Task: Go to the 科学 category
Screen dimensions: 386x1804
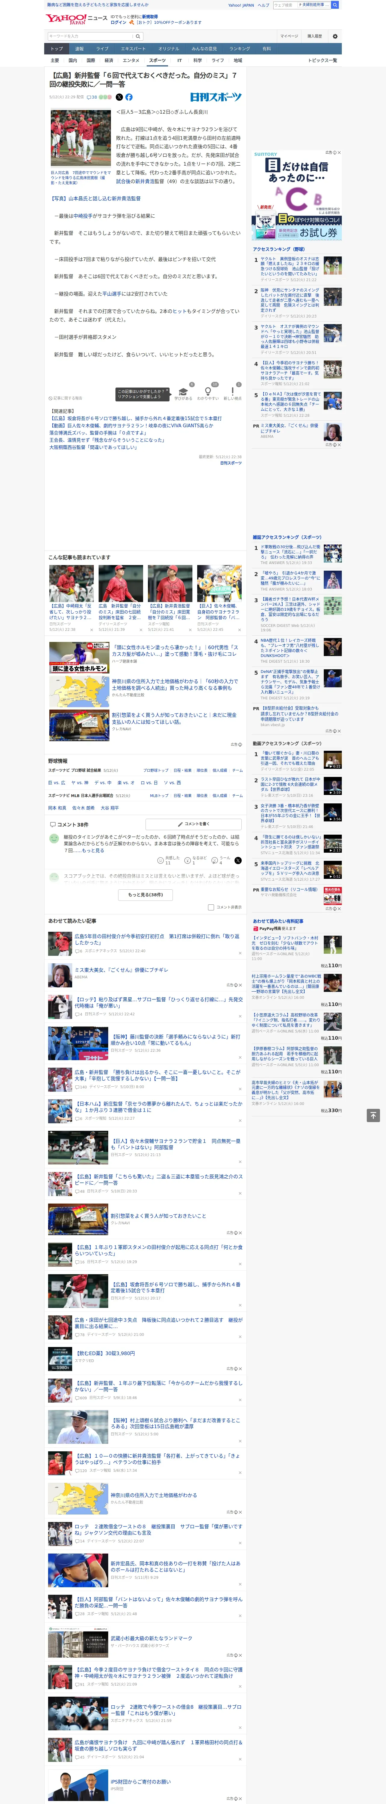Action: pyautogui.click(x=198, y=60)
